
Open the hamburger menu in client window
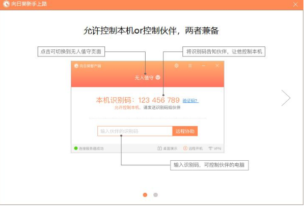(190, 66)
